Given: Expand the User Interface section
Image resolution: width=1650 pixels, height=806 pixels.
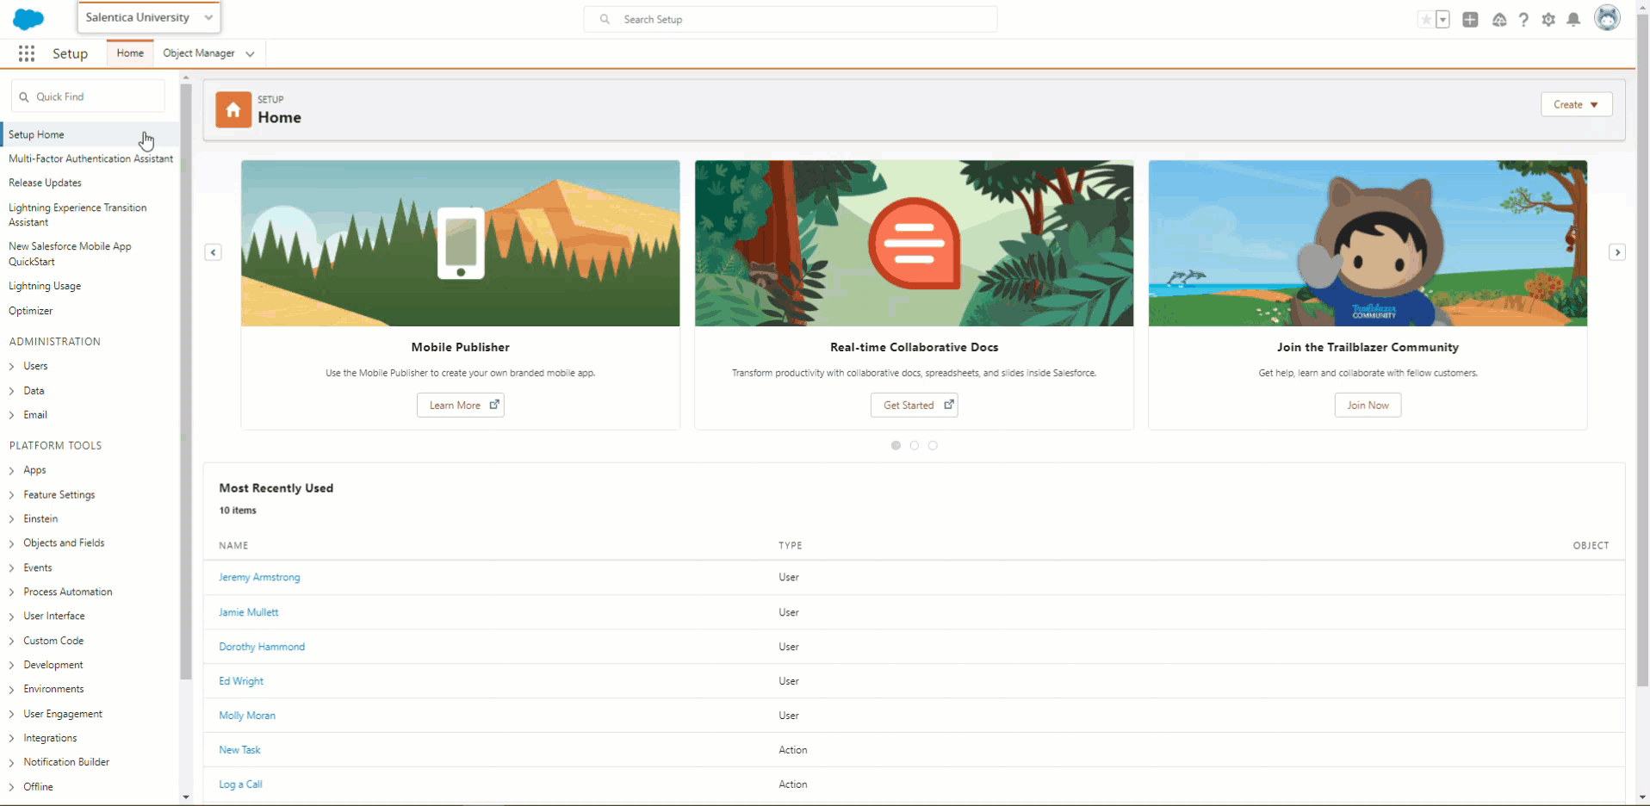Looking at the screenshot, I should (x=11, y=617).
